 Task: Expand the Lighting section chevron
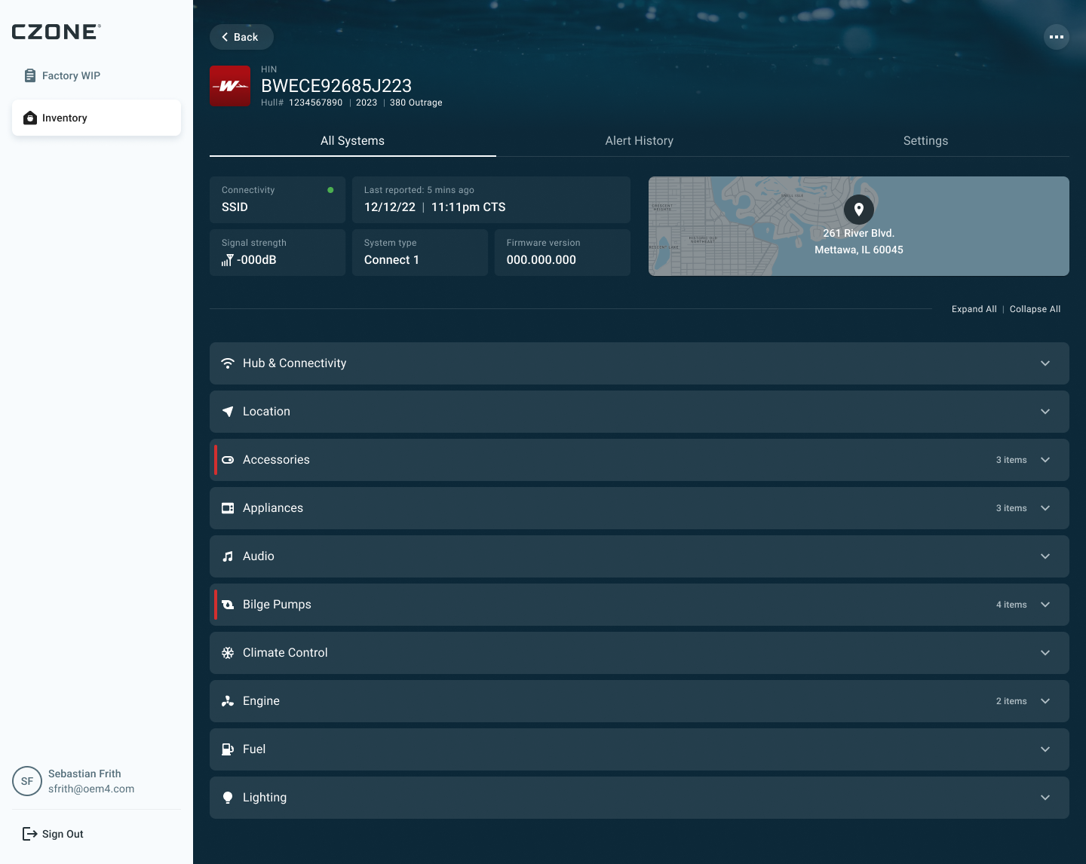pyautogui.click(x=1045, y=798)
